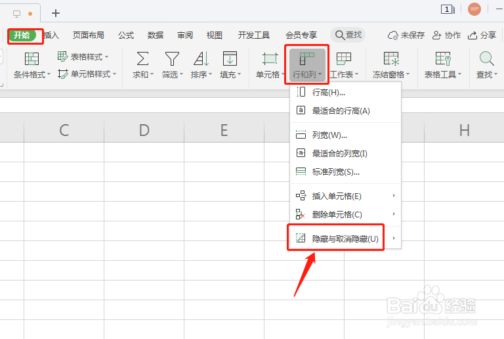Expand the Freeze Panes (冻结窗格) dropdown arrow
Image resolution: width=504 pixels, height=339 pixels.
coord(408,74)
